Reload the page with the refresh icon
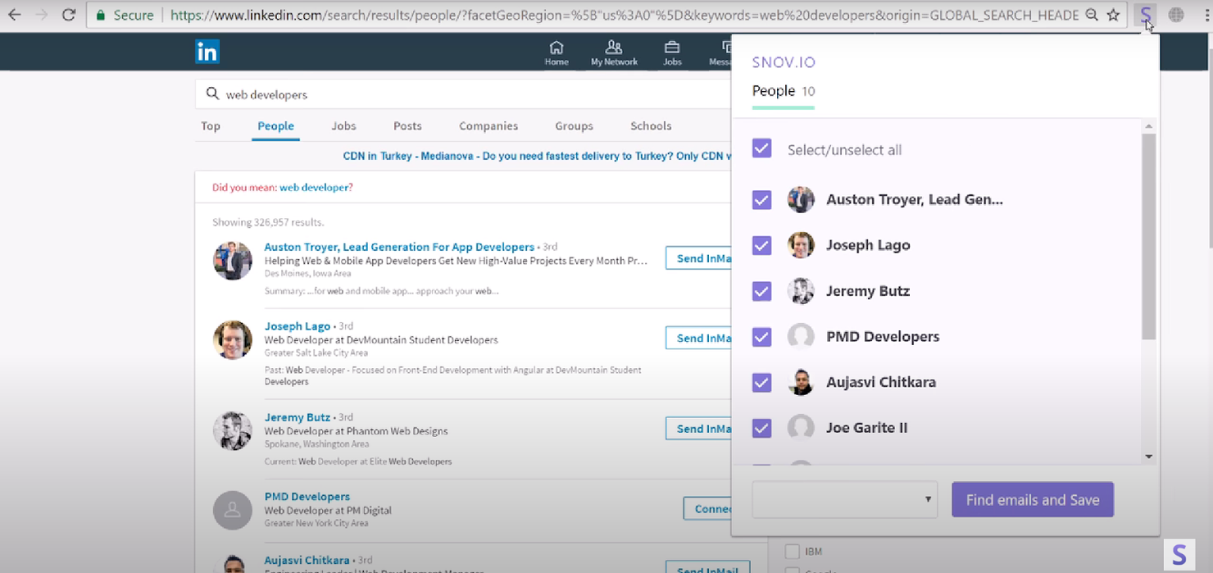The width and height of the screenshot is (1213, 573). click(x=69, y=14)
